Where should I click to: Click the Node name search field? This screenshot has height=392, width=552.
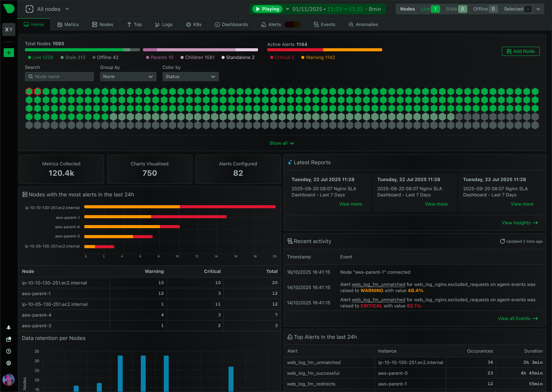tap(59, 76)
